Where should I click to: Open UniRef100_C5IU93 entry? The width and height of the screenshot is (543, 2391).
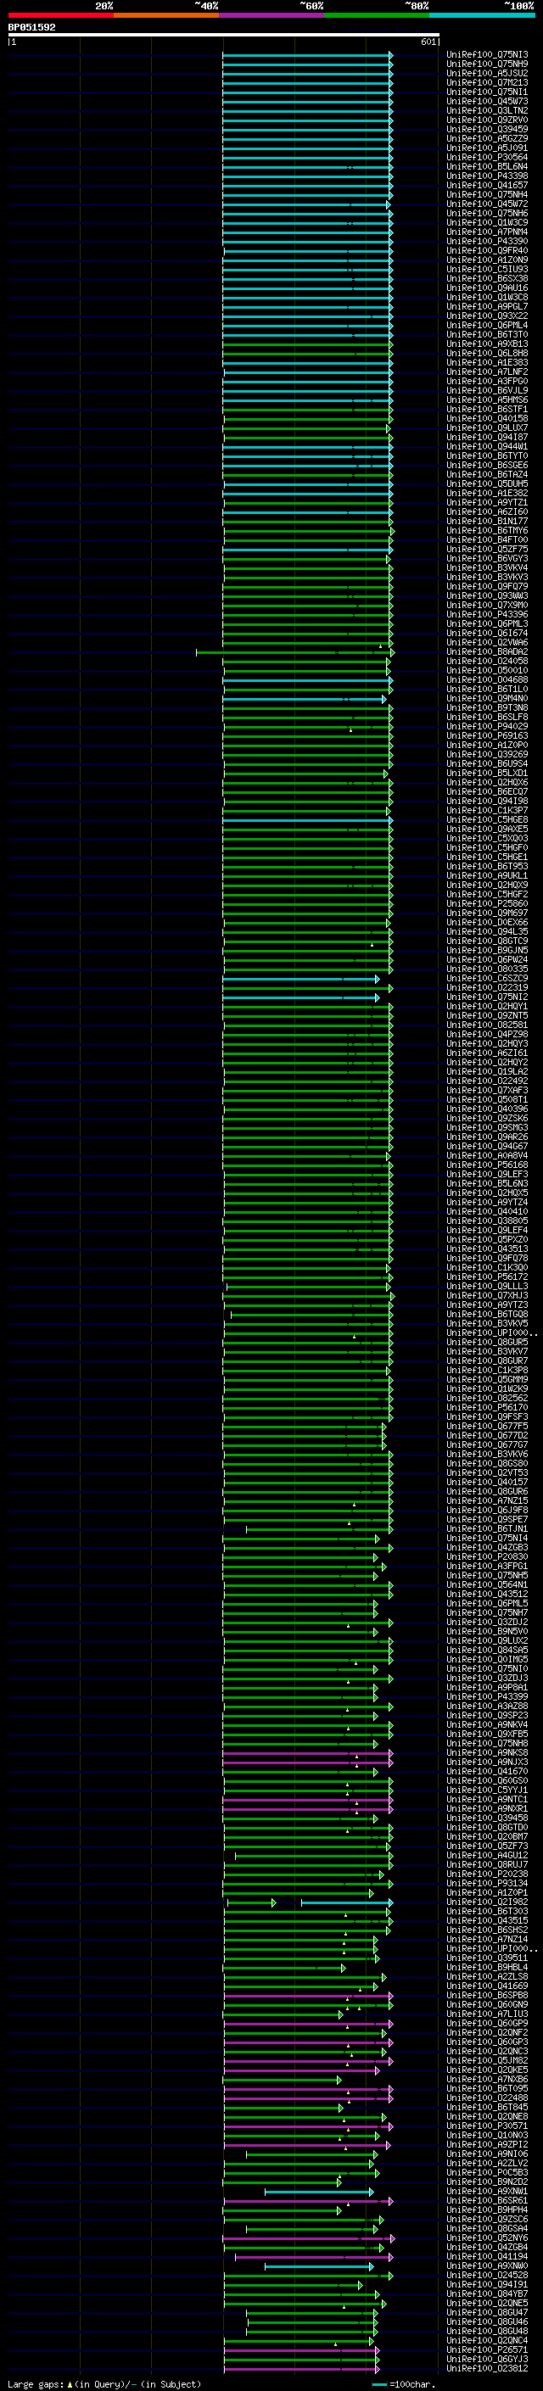pos(487,269)
